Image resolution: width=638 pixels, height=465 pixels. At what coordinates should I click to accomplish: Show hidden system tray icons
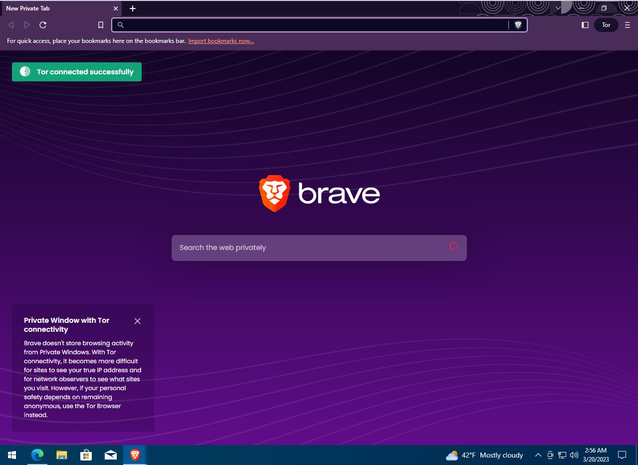[538, 455]
